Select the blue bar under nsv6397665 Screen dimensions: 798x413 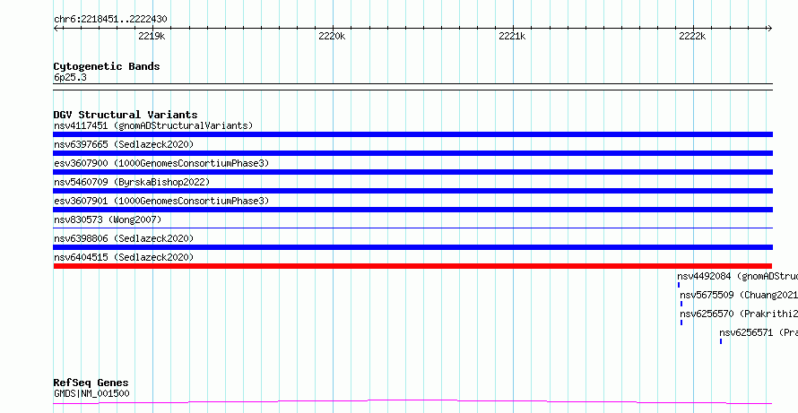click(412, 153)
